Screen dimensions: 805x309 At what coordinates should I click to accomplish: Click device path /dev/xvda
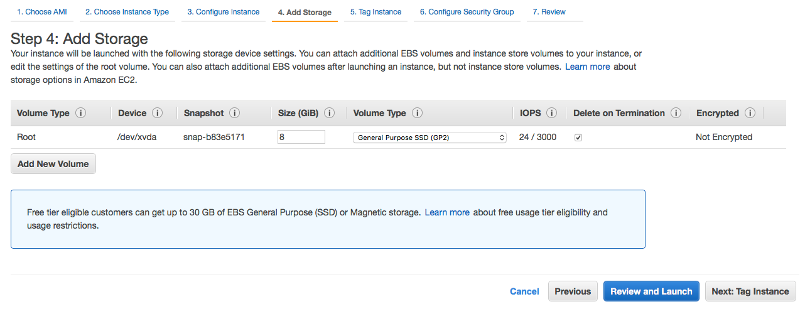(137, 137)
